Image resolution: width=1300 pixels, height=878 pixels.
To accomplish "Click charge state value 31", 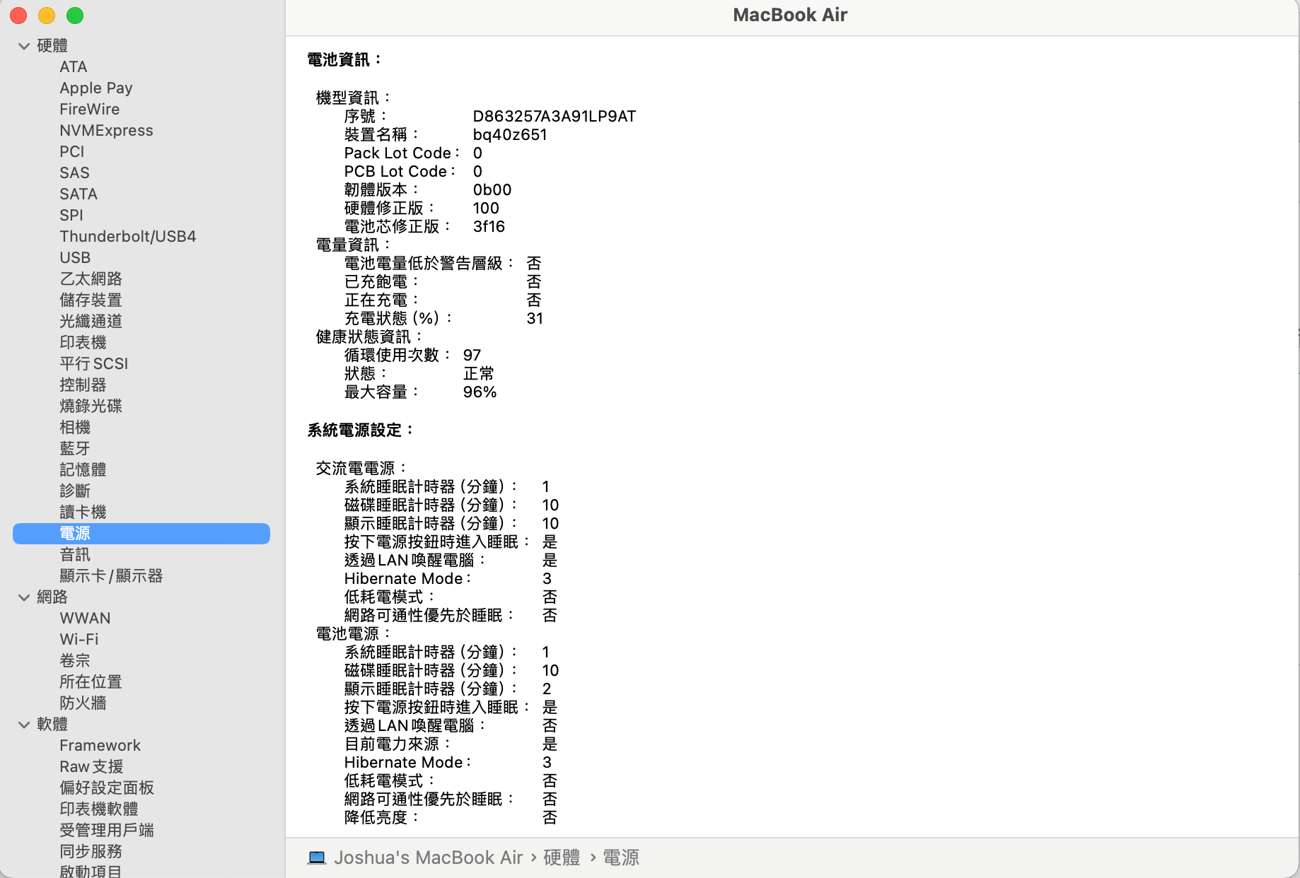I will tap(535, 319).
